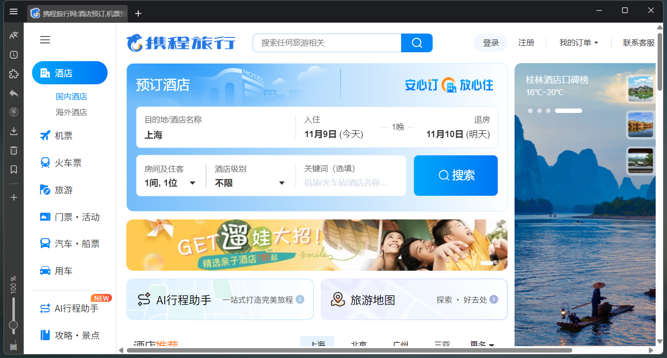Click the magnifier icon in top search bar
Screen dimensions: 667x358
coord(417,43)
